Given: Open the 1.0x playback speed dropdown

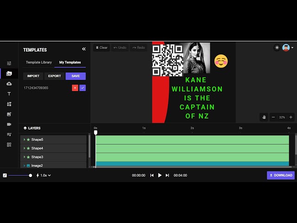Looking at the screenshot, I should [x=44, y=175].
